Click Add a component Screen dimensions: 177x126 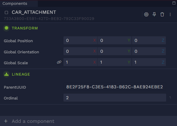[x=33, y=121]
